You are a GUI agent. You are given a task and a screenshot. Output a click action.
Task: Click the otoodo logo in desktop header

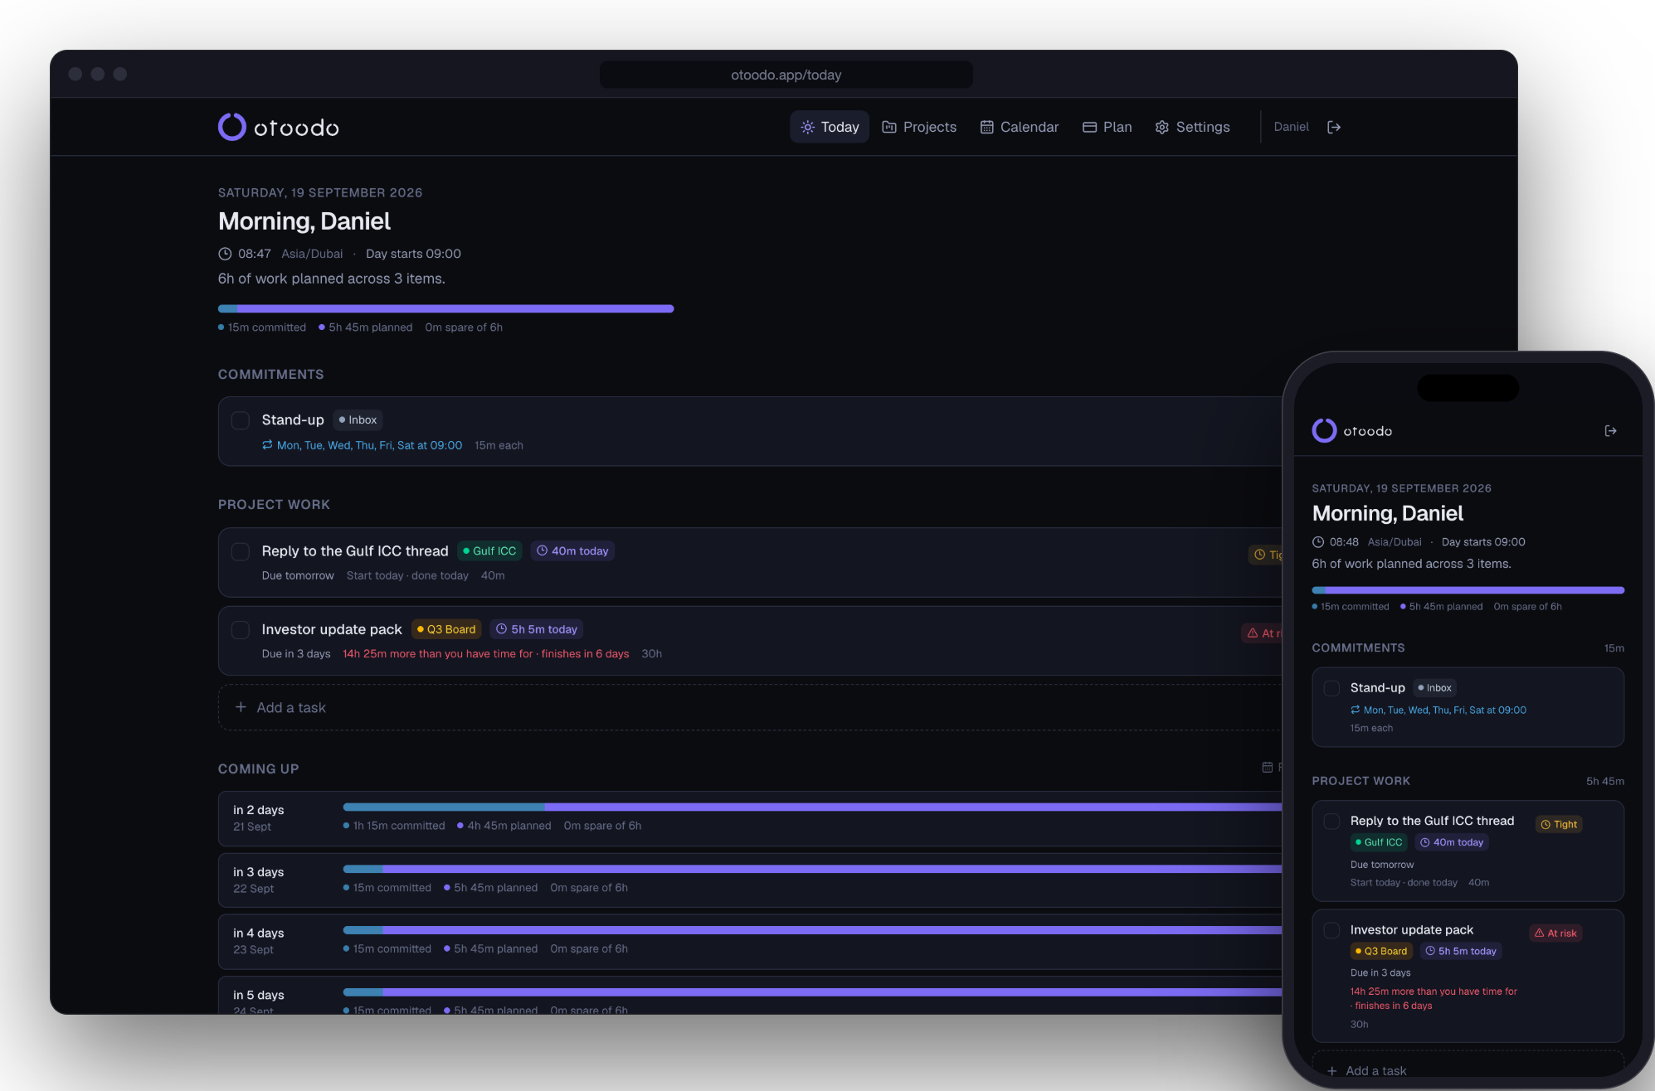[279, 127]
